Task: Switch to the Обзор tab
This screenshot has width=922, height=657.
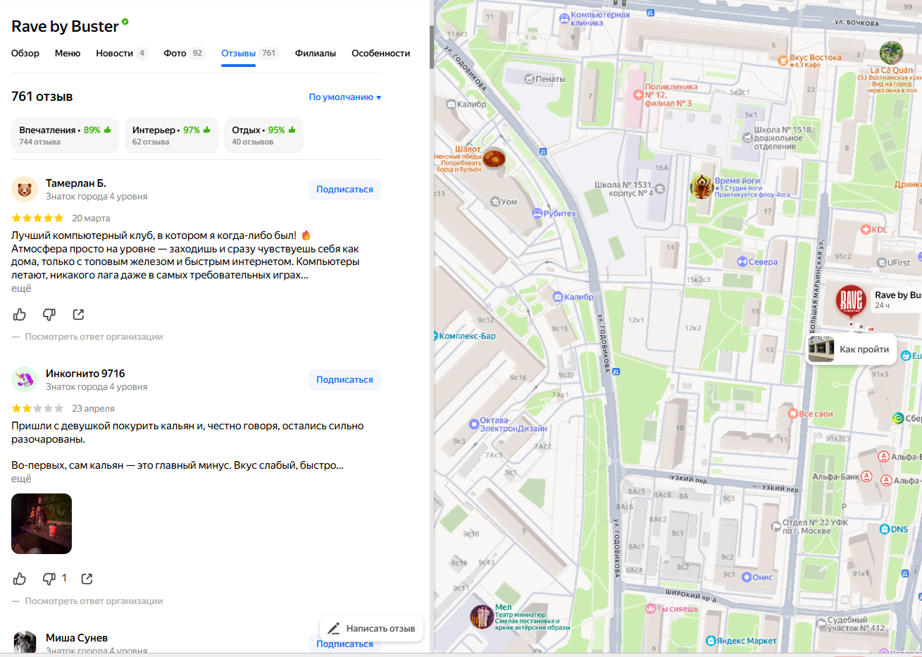Action: coord(25,54)
